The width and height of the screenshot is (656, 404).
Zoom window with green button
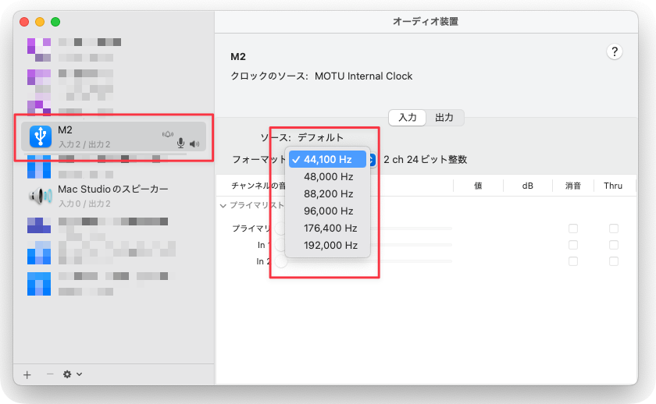pos(55,22)
